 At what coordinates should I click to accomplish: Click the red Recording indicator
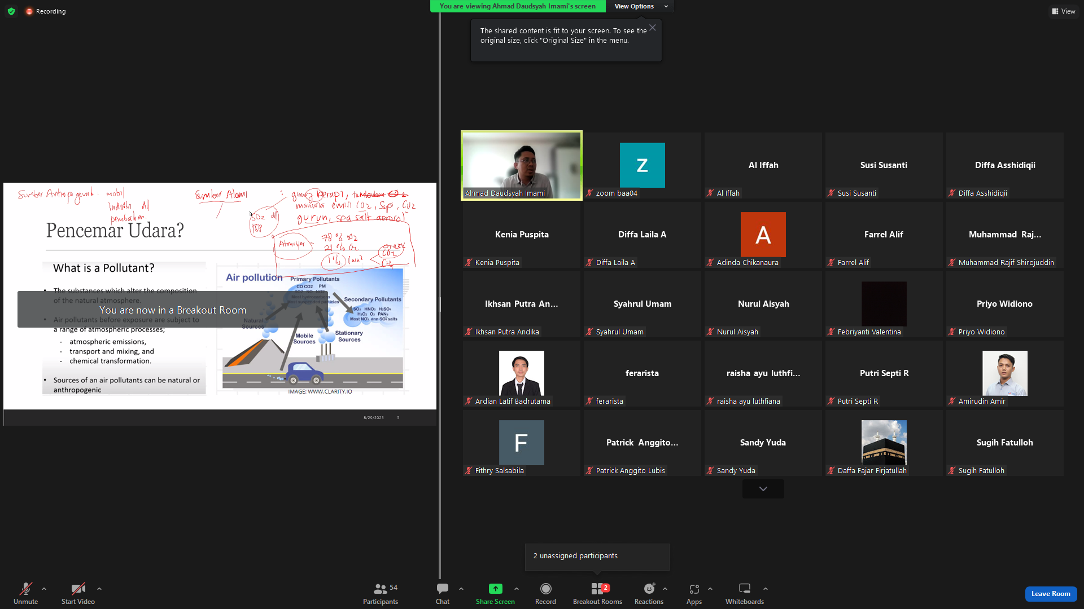pos(46,11)
